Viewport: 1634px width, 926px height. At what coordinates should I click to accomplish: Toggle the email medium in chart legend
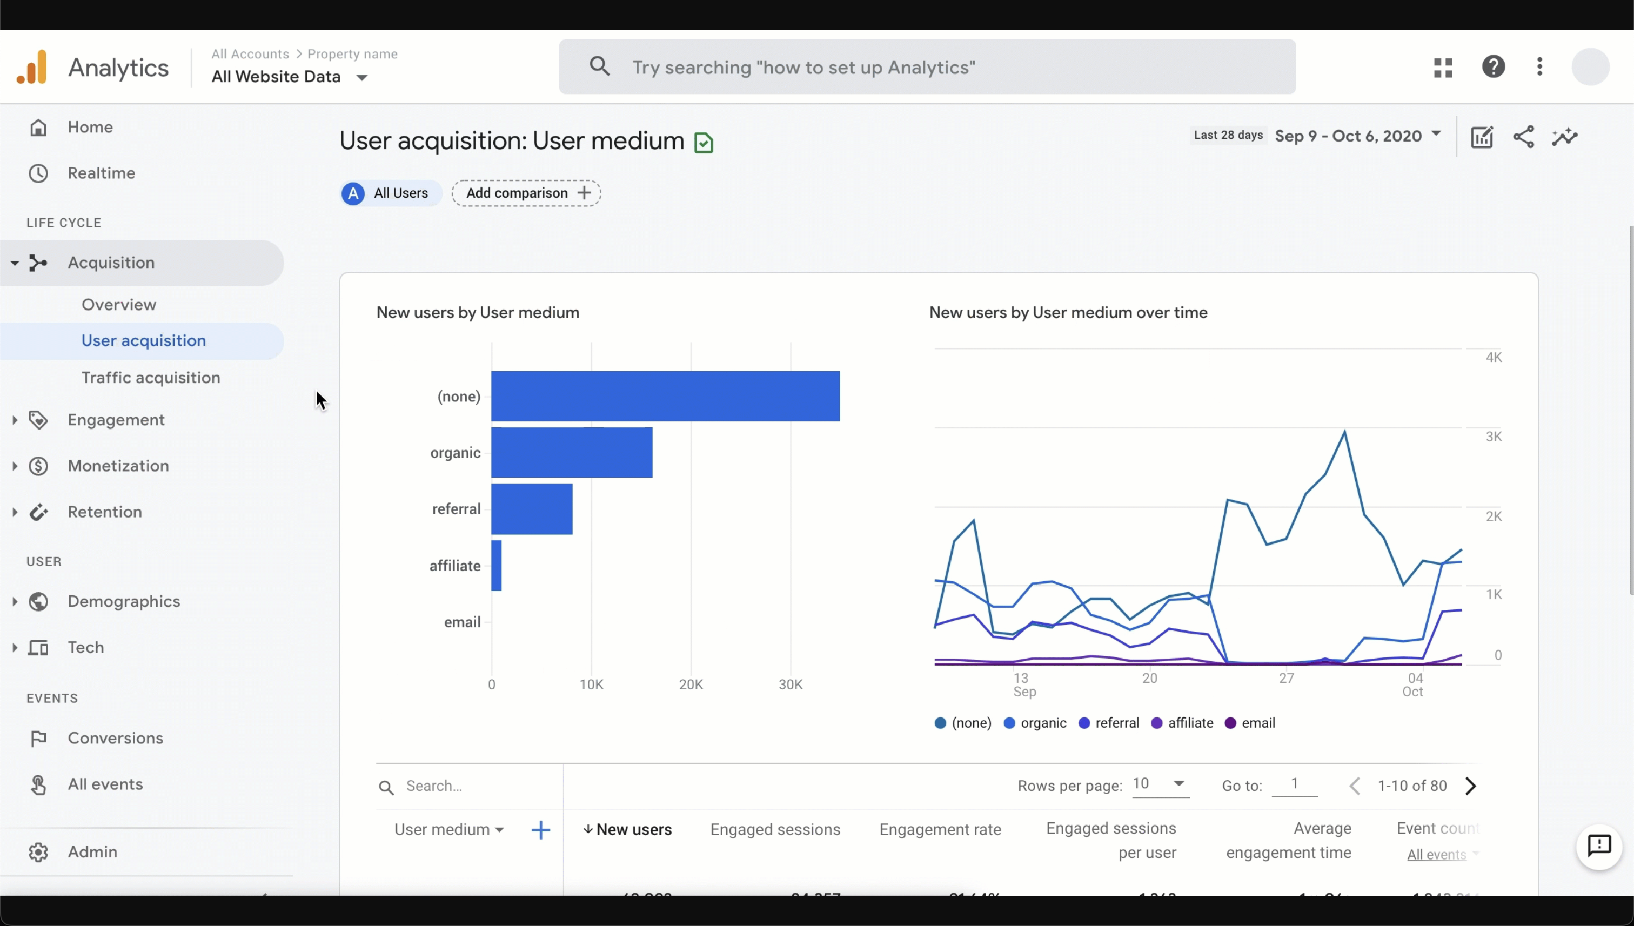pos(1249,723)
